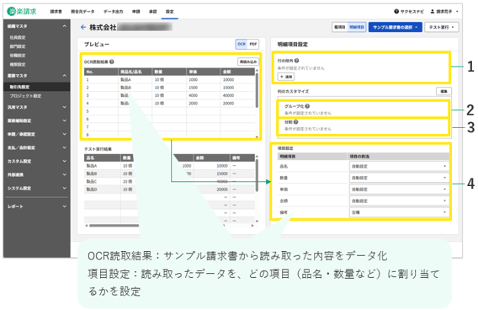
Task: Open 権限設定 in the sidebar
Action: 18,64
